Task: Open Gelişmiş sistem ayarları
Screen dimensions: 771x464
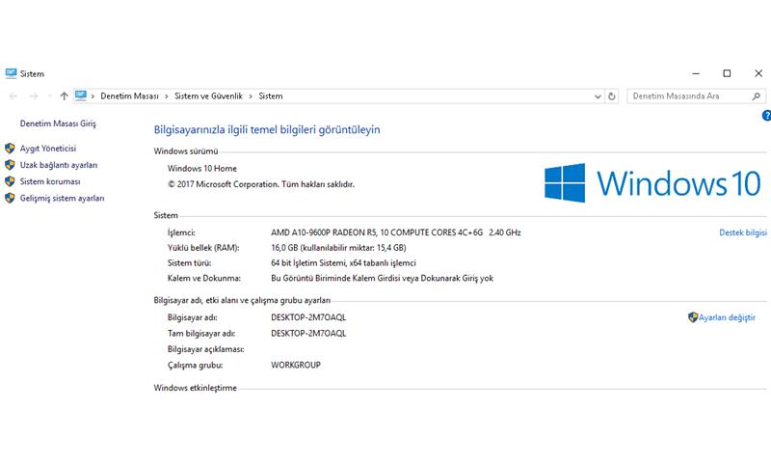Action: tap(62, 198)
